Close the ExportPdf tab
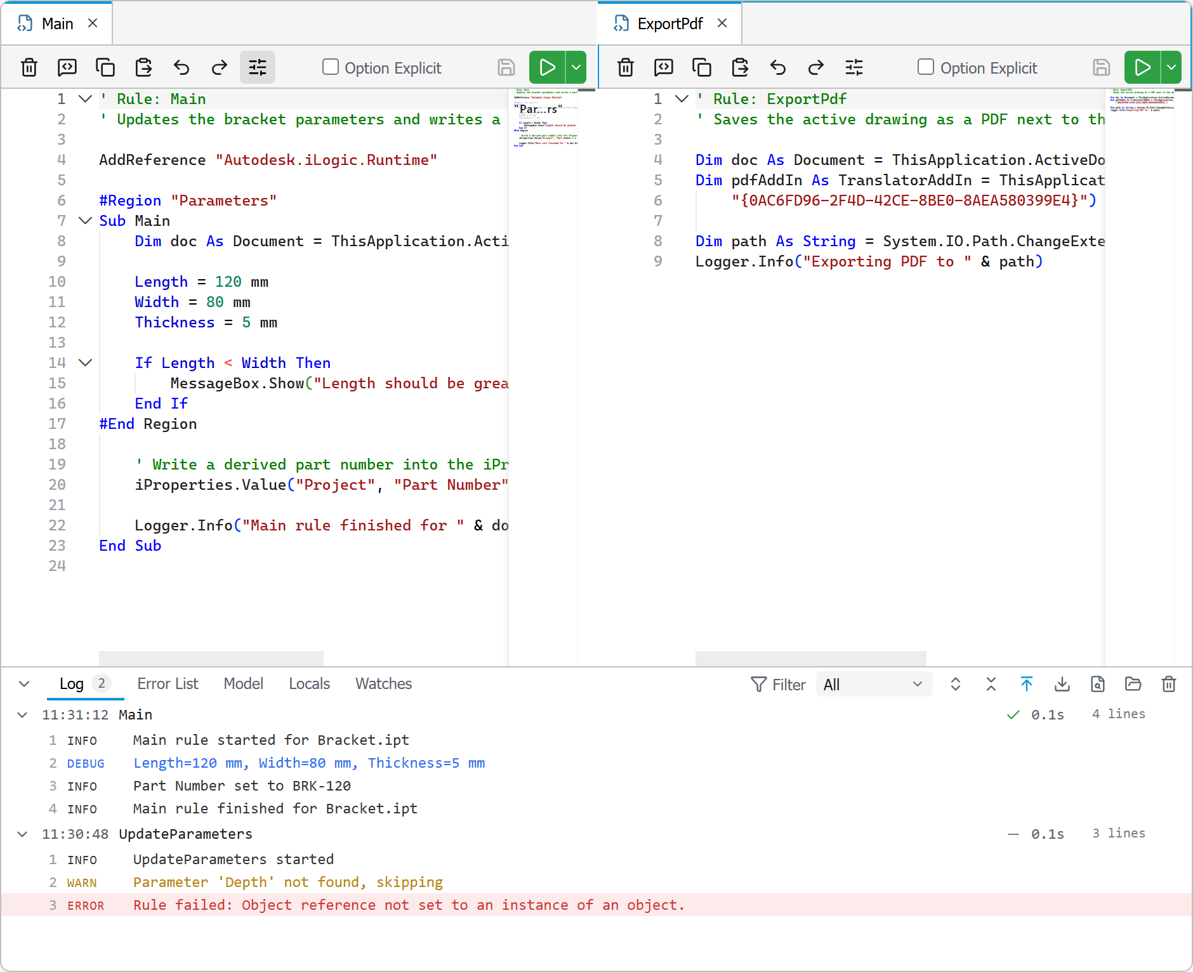 click(x=722, y=23)
